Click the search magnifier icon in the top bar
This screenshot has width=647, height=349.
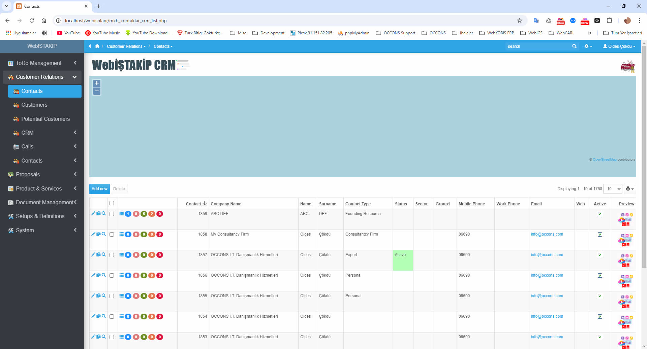(x=574, y=46)
